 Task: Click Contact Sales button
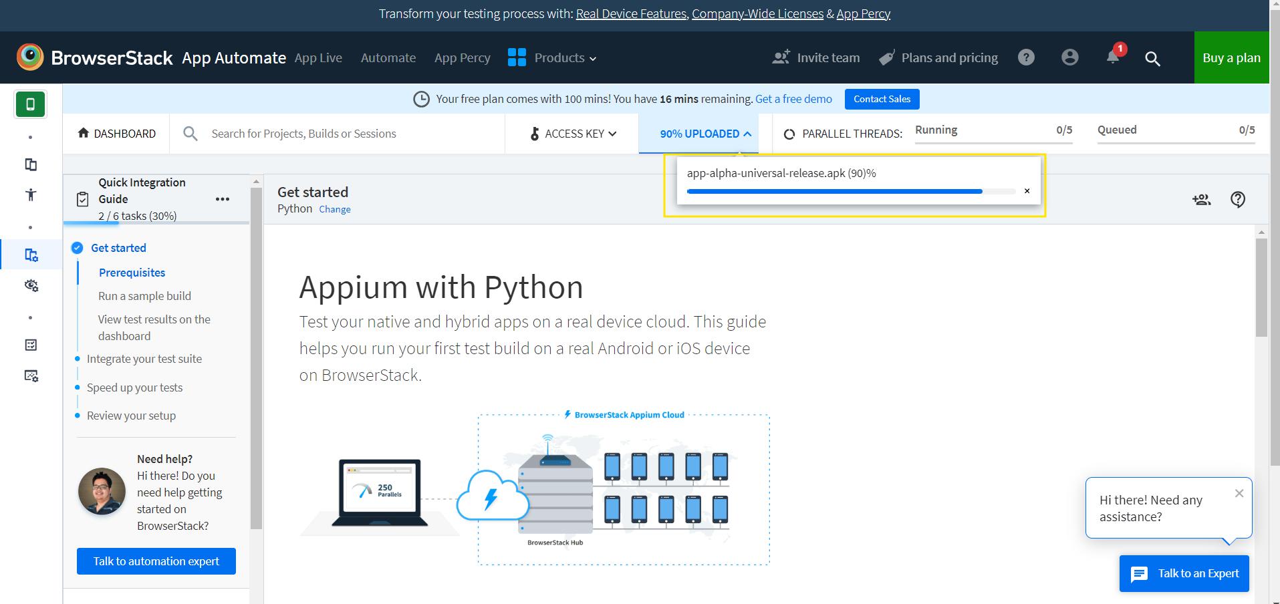[882, 99]
